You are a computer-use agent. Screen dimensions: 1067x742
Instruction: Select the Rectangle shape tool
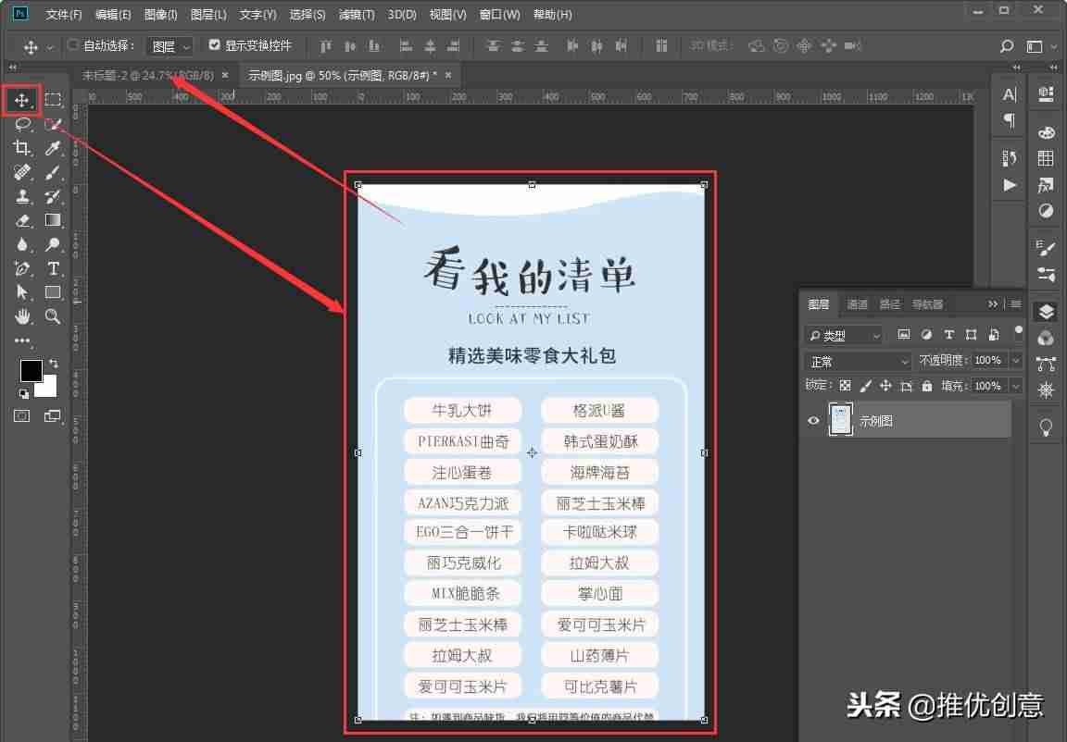coord(53,292)
